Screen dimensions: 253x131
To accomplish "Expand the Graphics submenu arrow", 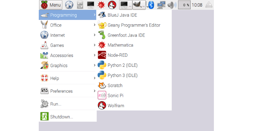I will point(95,65).
